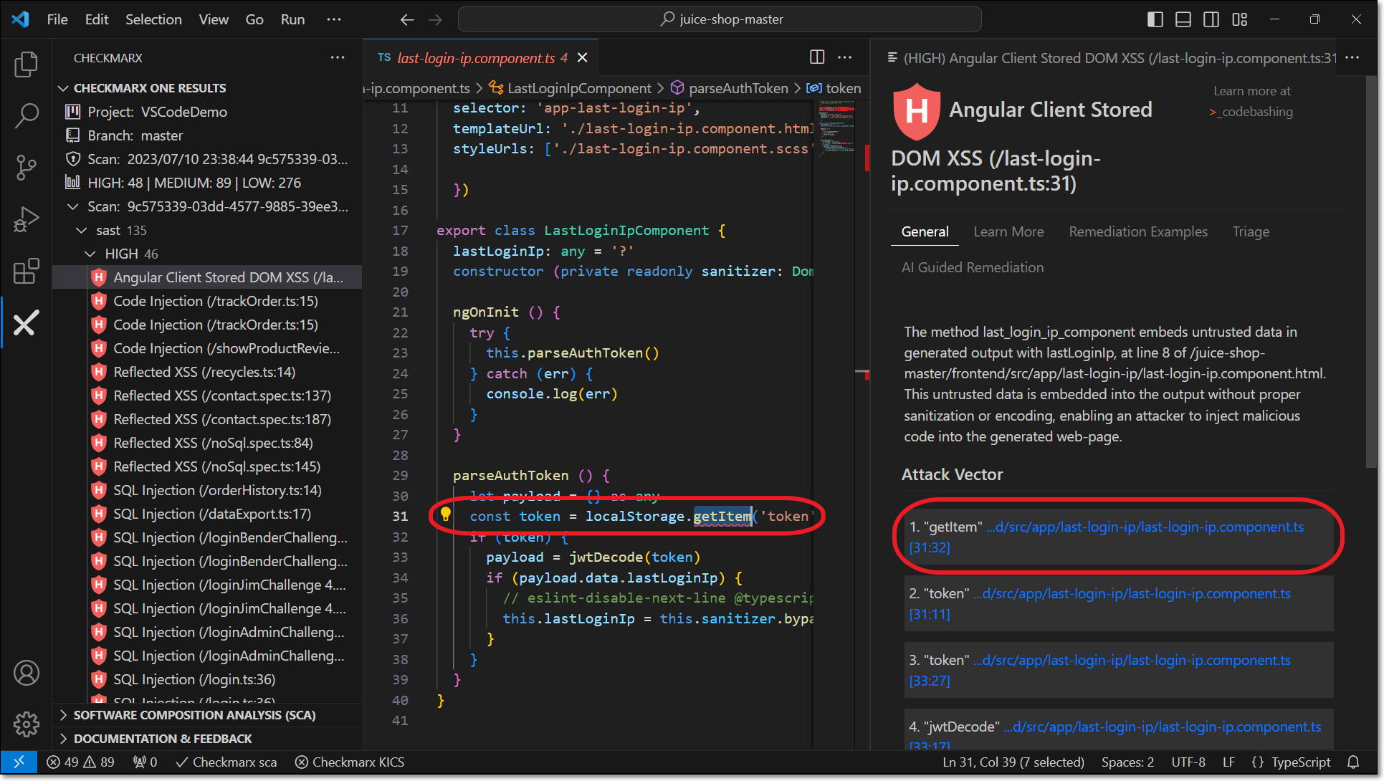Click the close button on last-login-ip file tab
The height and width of the screenshot is (781, 1384).
583,58
